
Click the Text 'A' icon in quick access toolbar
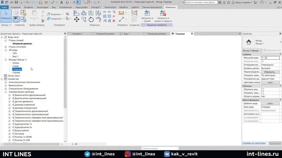tap(62, 2)
